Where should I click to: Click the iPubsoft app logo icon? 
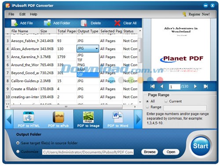(x=7, y=6)
